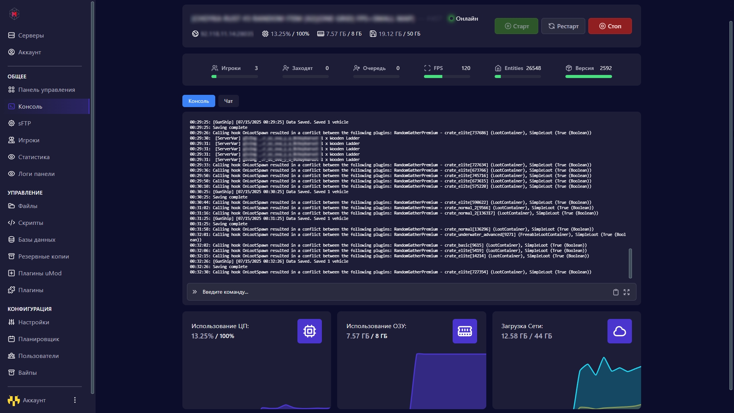Screen dimensions: 734x413
Task: Expand console to fullscreen
Action: pos(627,292)
